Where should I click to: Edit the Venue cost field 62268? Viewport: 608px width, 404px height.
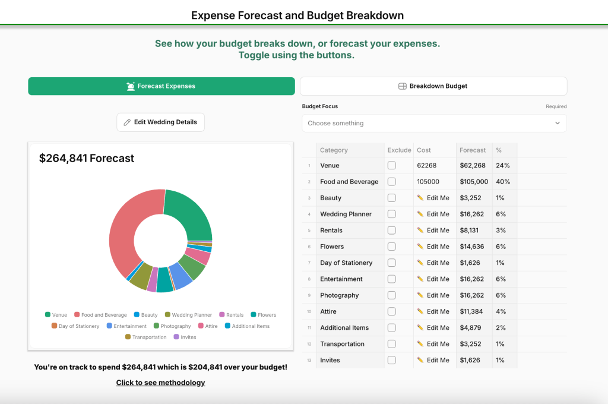point(433,166)
